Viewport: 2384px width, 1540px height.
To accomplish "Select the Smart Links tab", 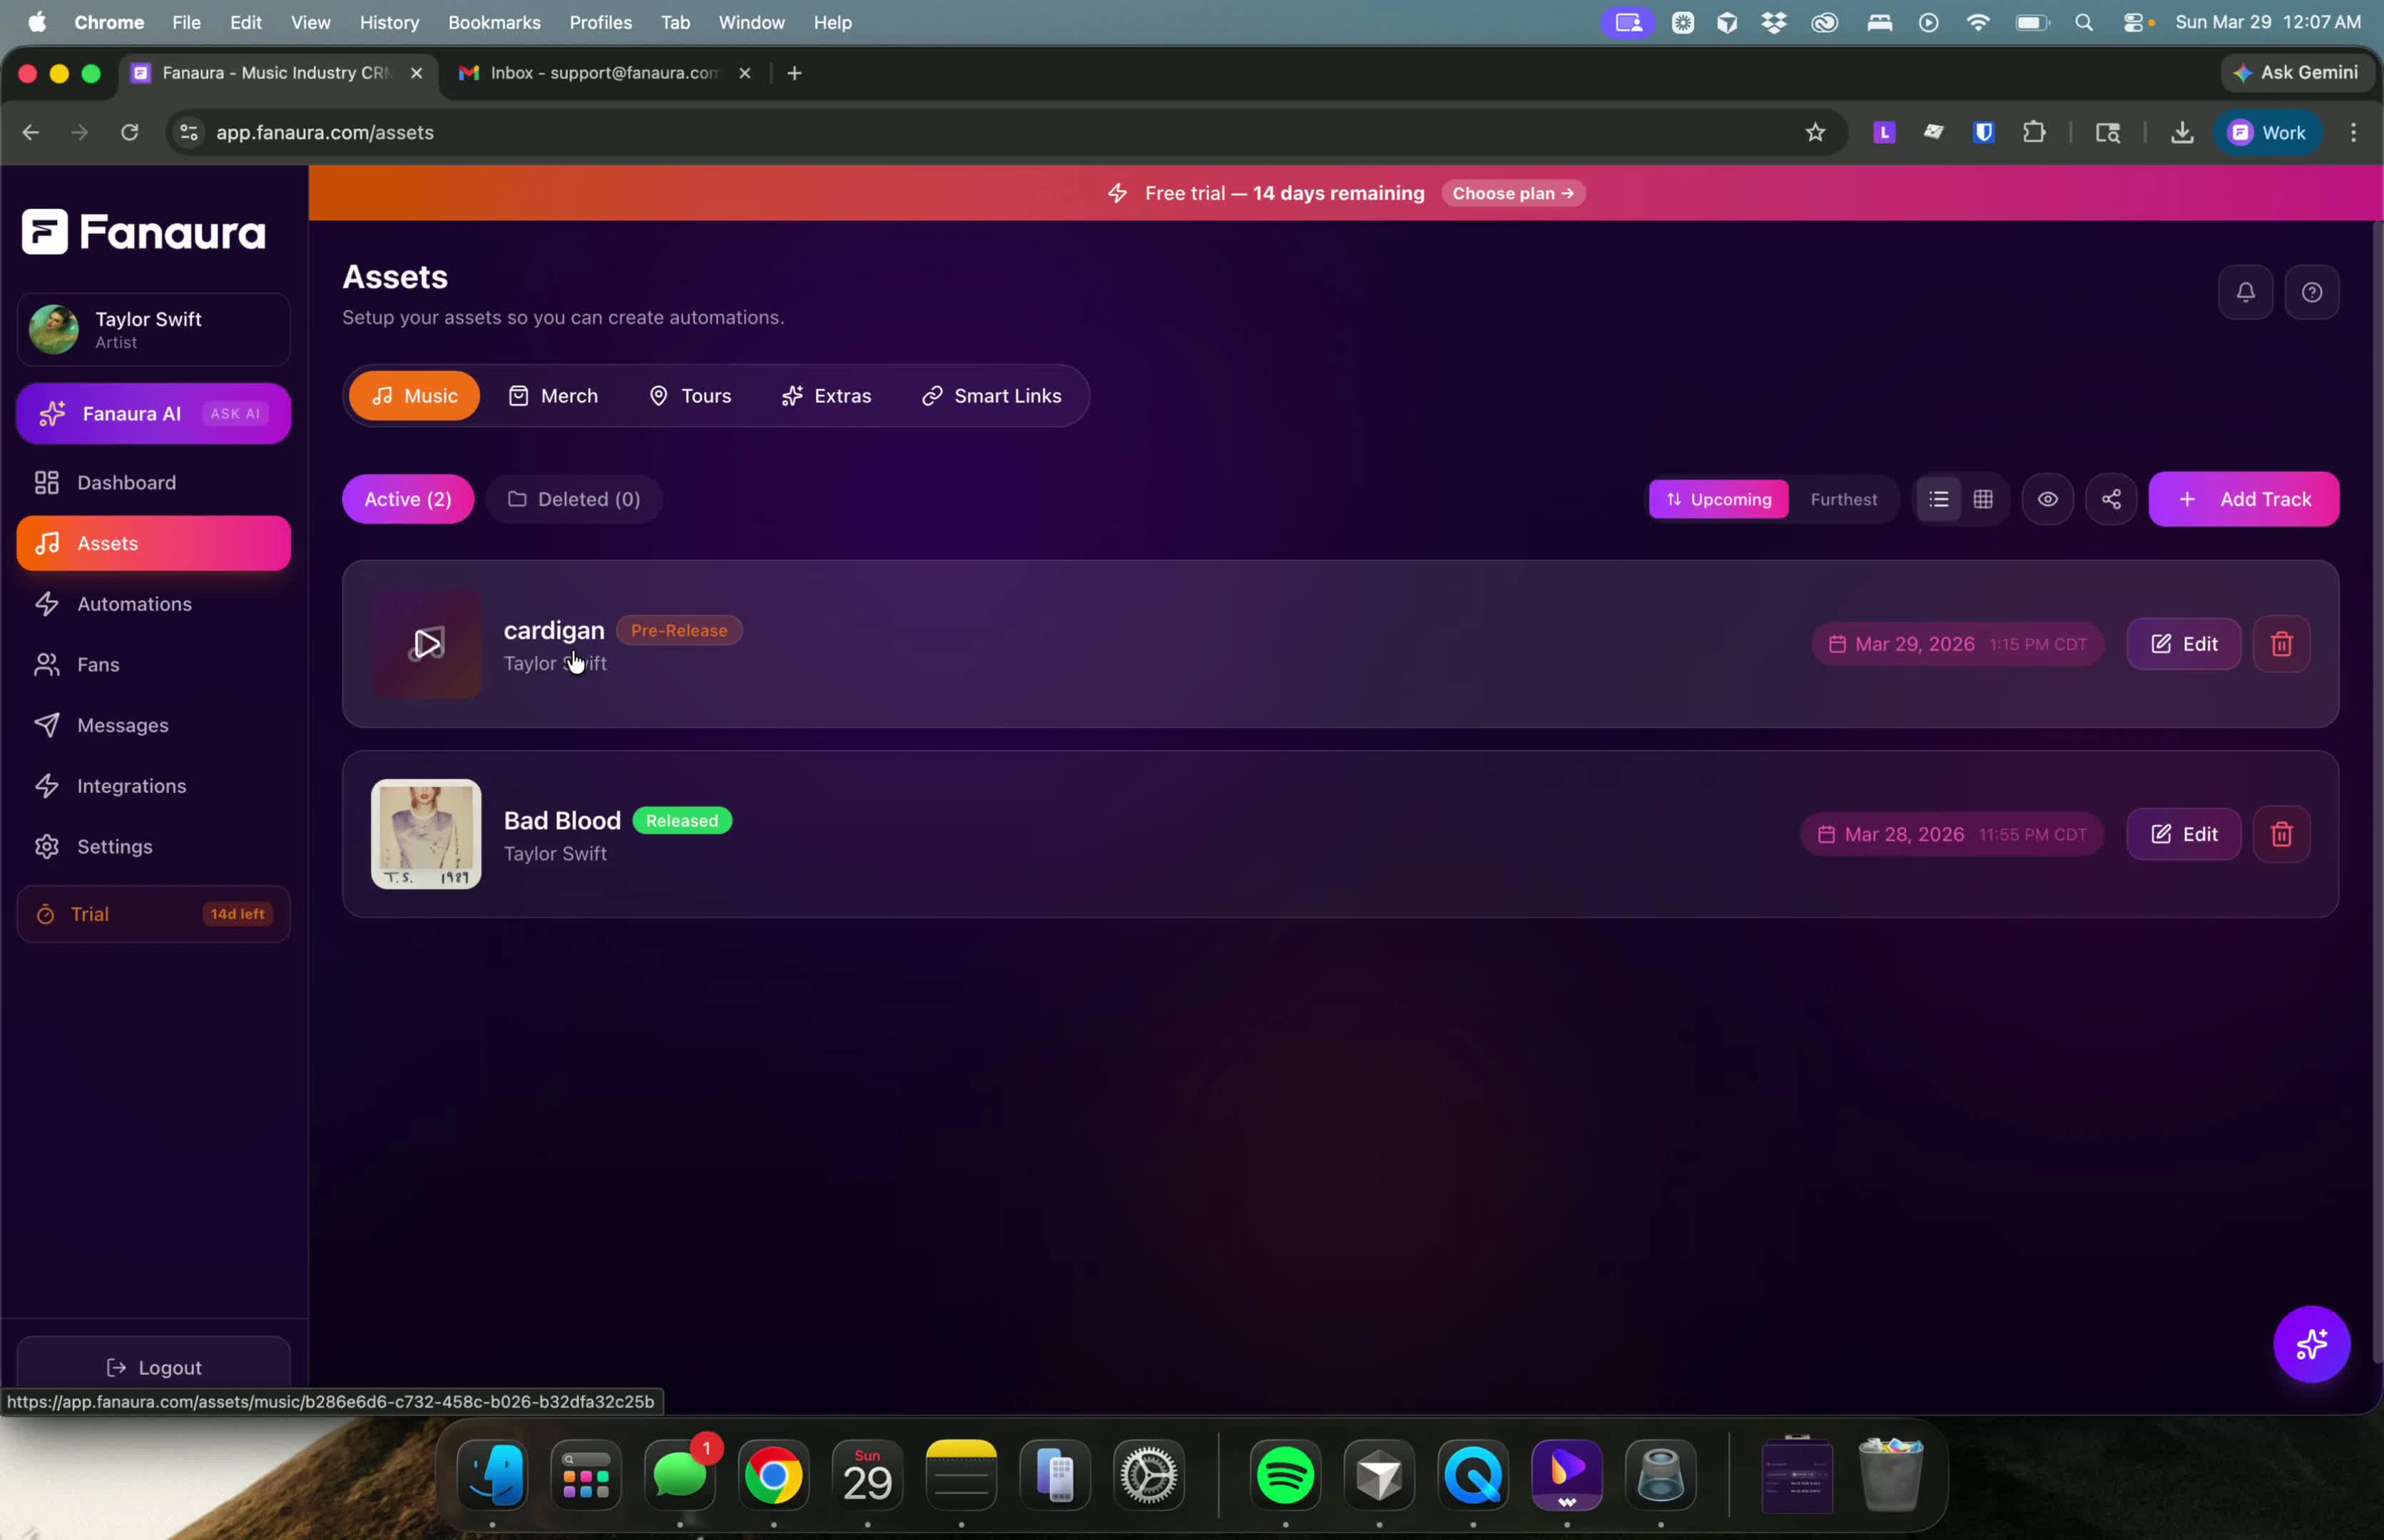I will click(x=990, y=396).
